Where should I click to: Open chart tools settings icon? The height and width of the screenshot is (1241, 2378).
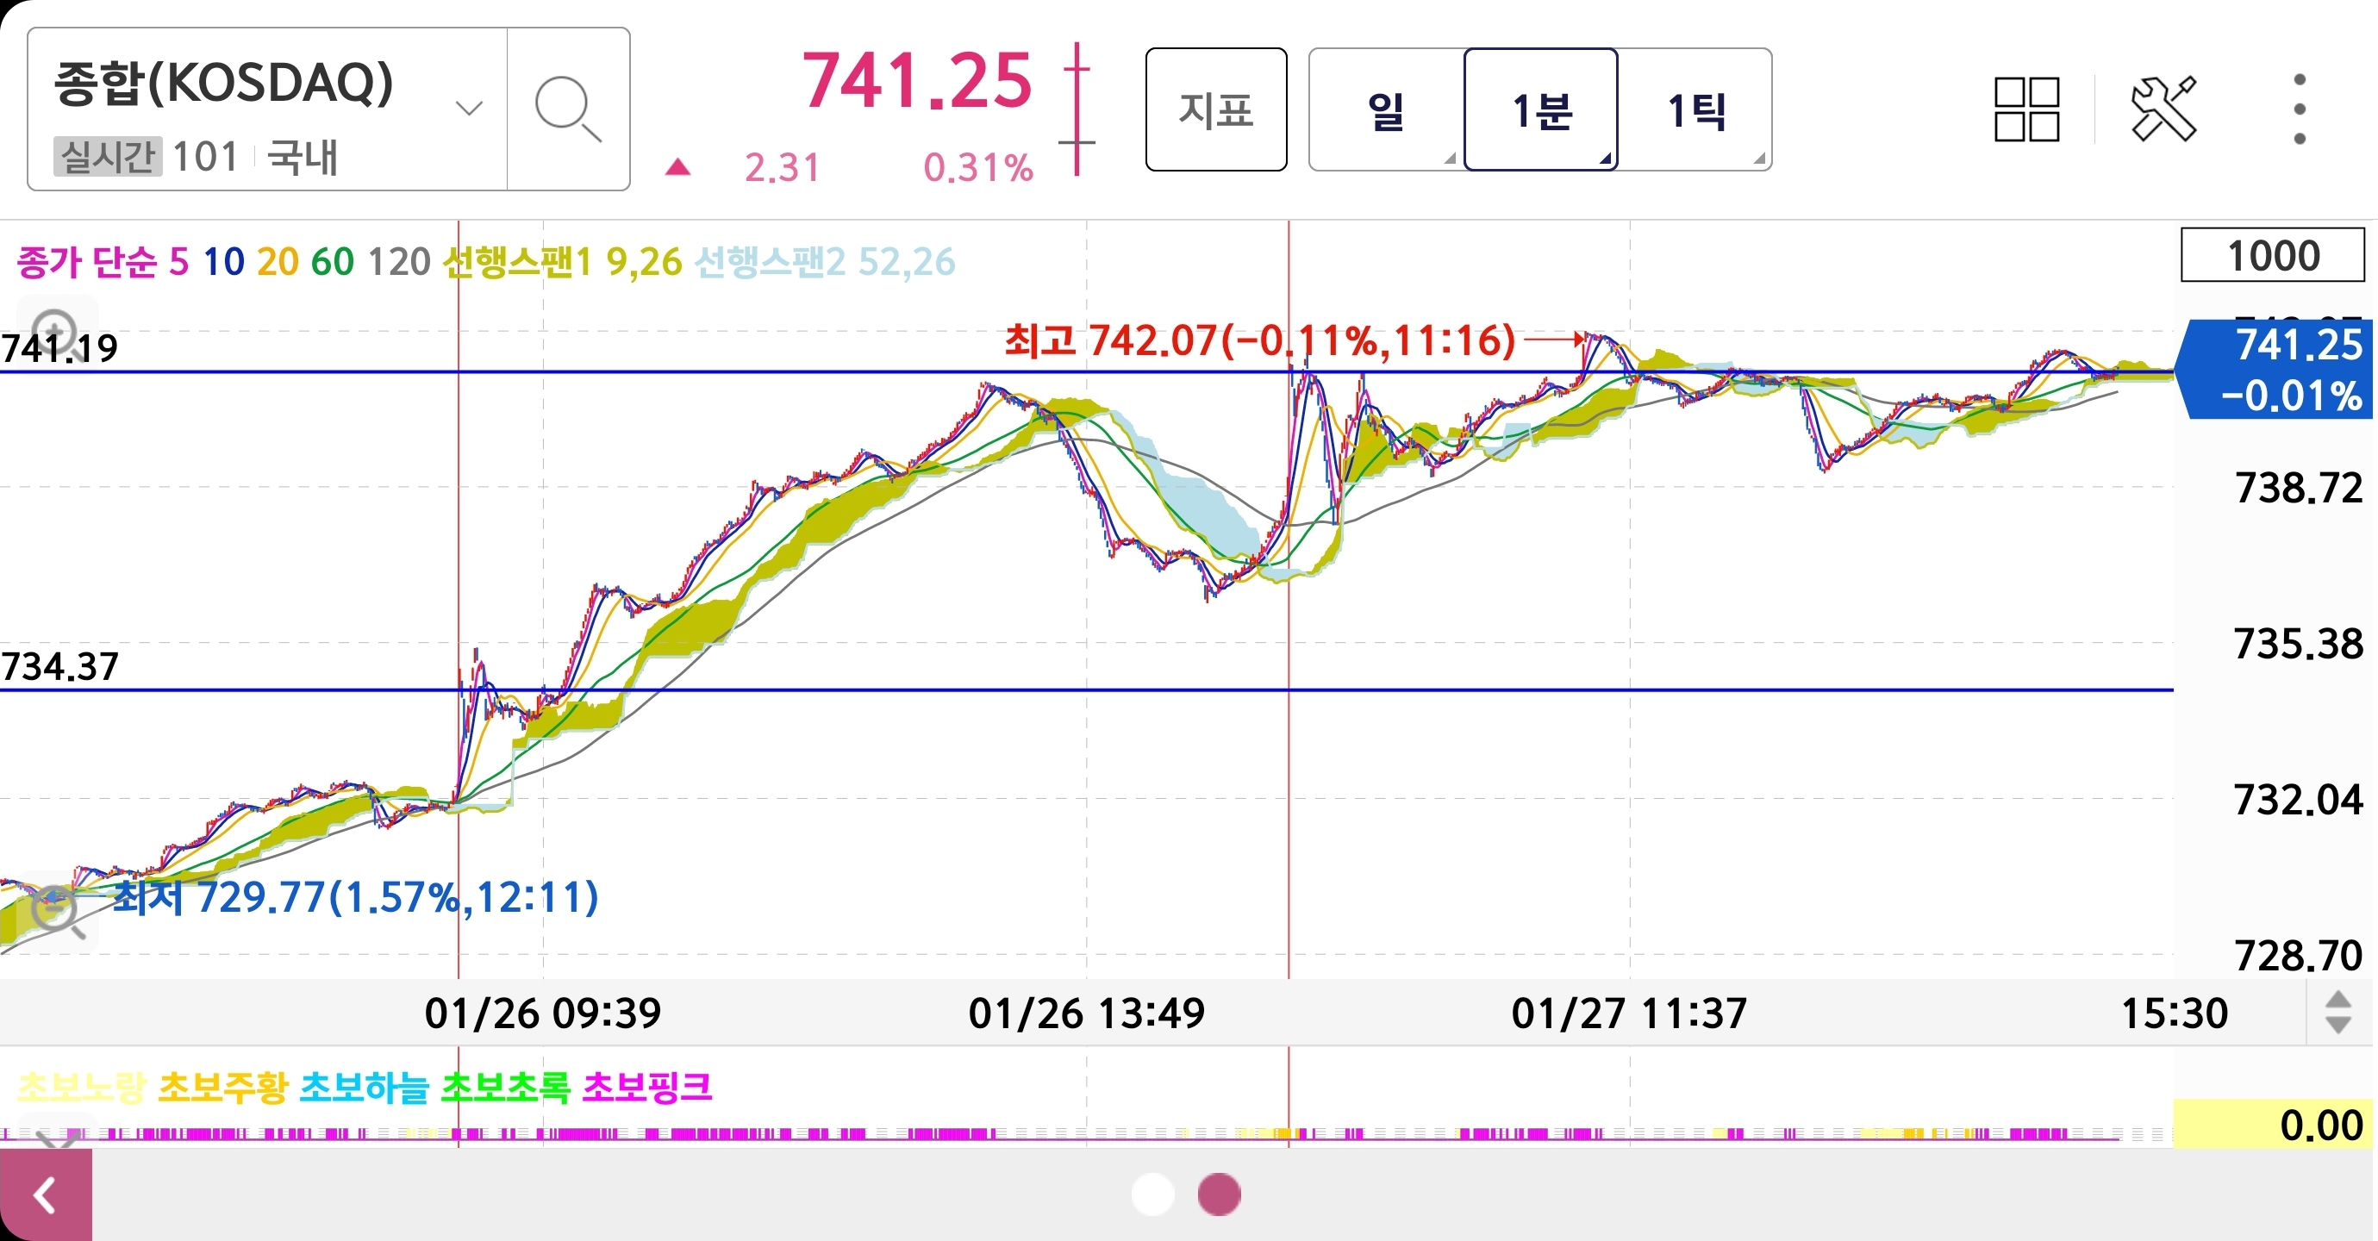point(2163,109)
